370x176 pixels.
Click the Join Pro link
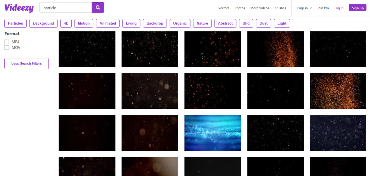(323, 8)
